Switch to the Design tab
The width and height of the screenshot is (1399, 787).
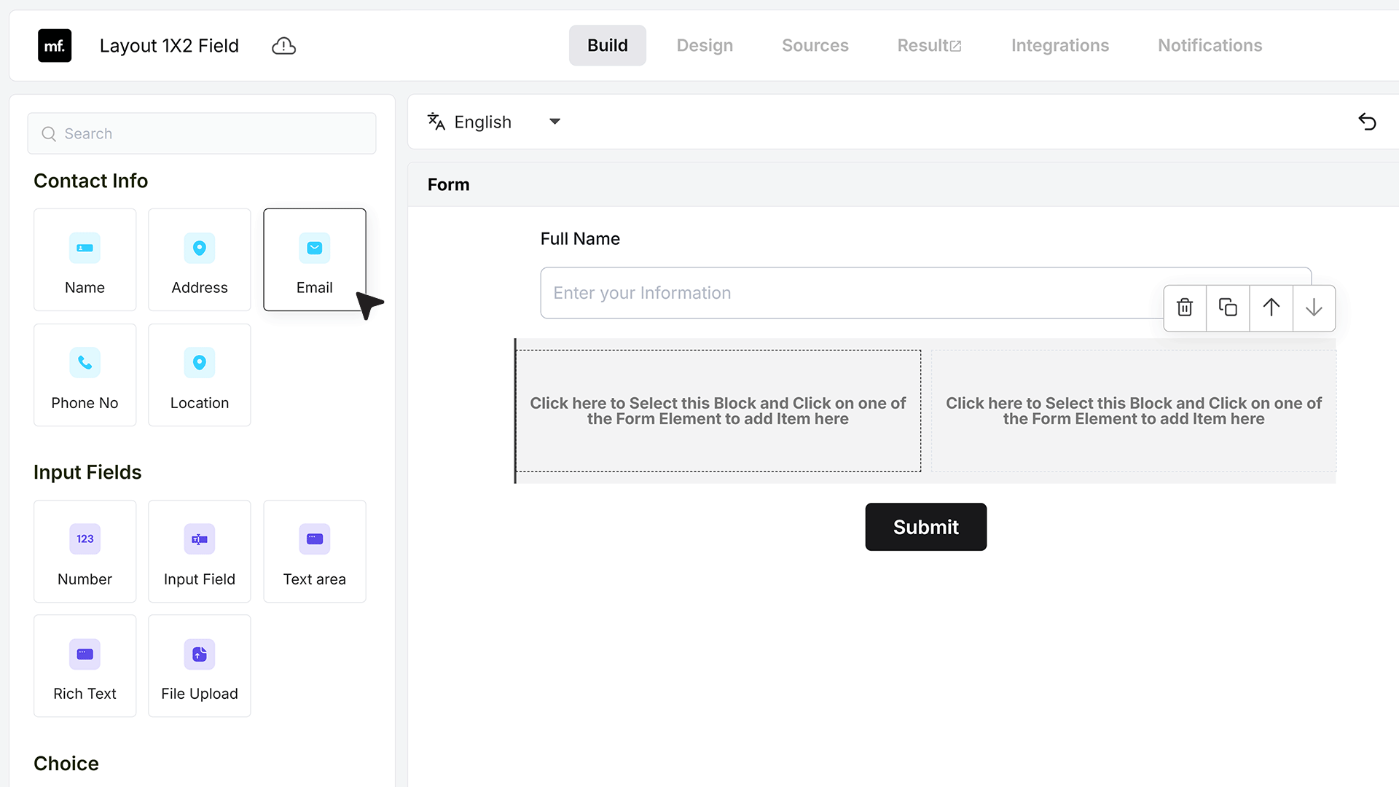705,45
